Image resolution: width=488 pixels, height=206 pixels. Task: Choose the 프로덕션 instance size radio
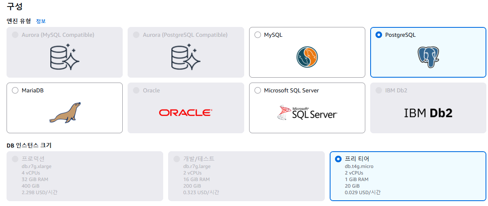15,159
